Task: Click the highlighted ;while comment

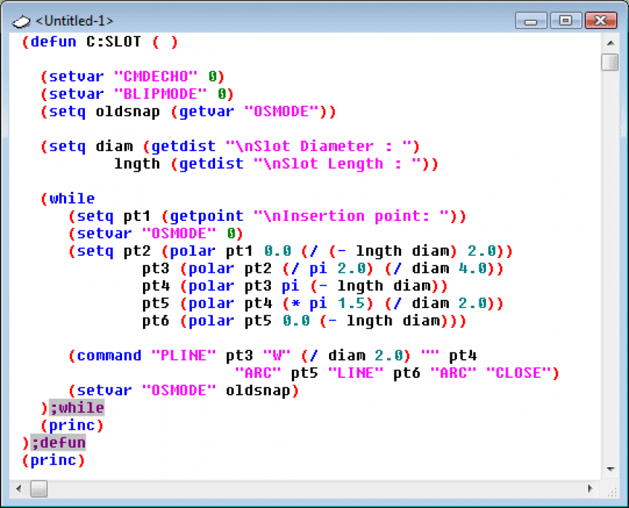Action: click(x=77, y=408)
